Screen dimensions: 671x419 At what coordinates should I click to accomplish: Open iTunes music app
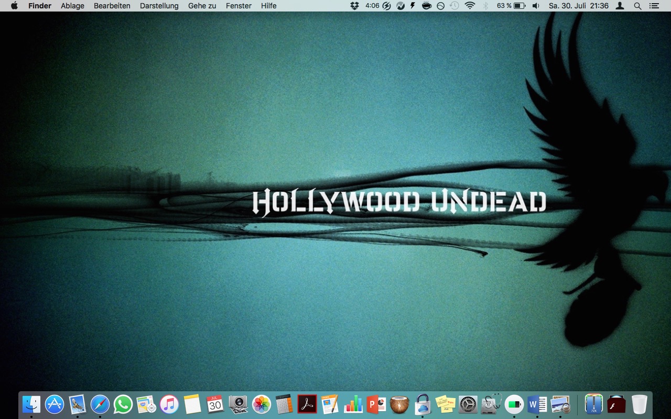click(x=169, y=404)
